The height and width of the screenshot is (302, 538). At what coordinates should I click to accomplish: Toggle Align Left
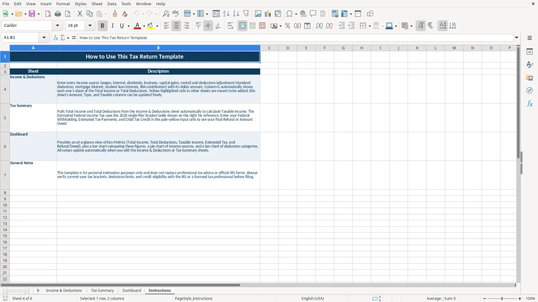pyautogui.click(x=166, y=26)
